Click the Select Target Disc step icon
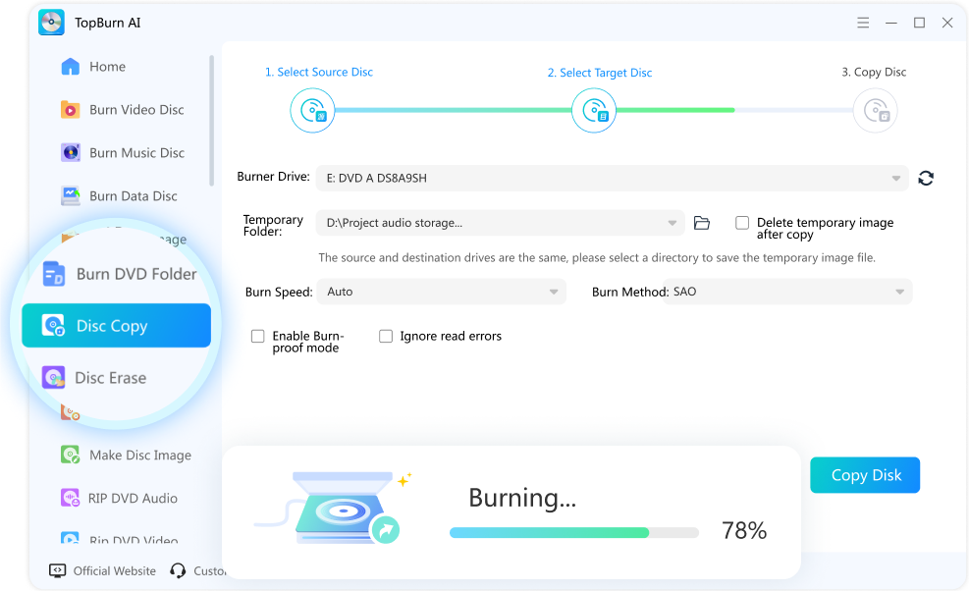This screenshot has height=591, width=969. point(593,111)
